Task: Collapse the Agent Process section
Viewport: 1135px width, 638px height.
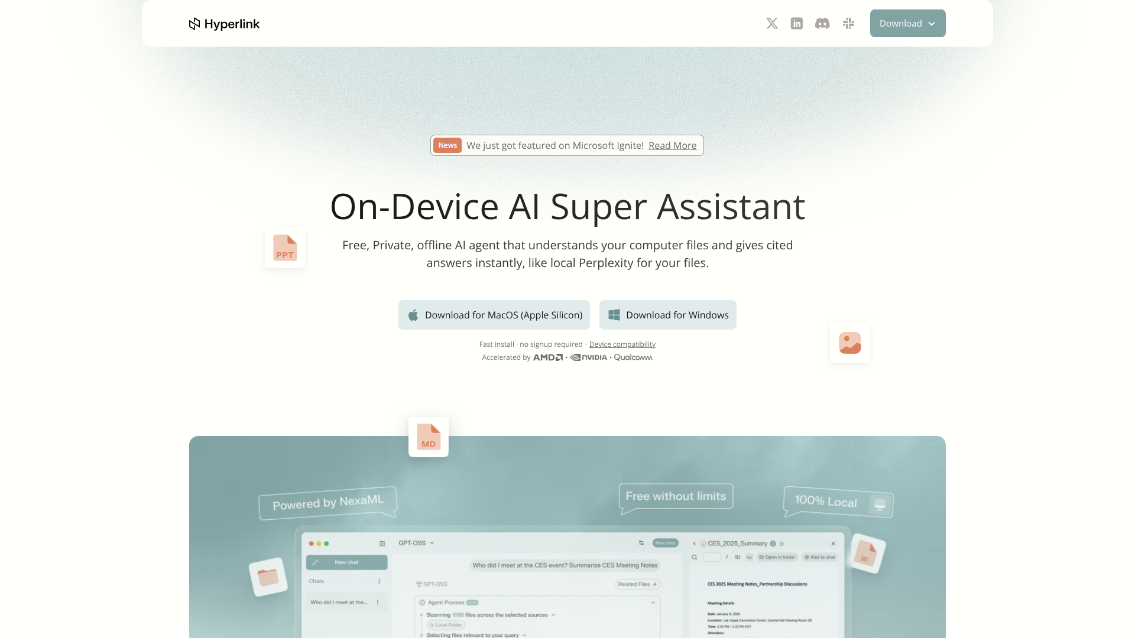Action: pos(653,602)
